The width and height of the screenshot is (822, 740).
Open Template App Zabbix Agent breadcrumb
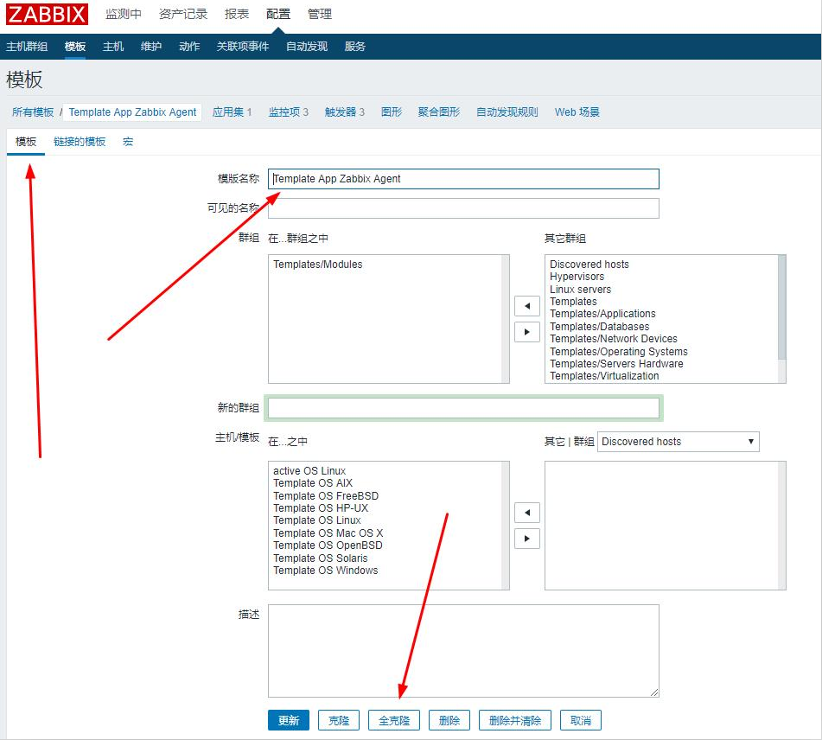132,112
